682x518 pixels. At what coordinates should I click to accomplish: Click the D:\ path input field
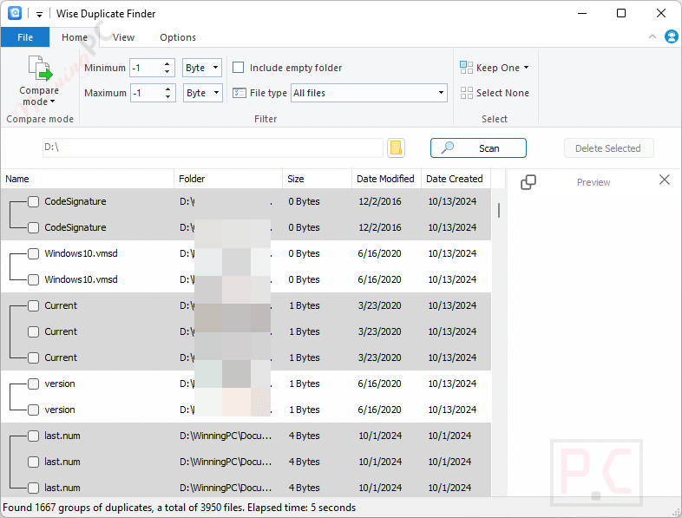[x=213, y=148]
